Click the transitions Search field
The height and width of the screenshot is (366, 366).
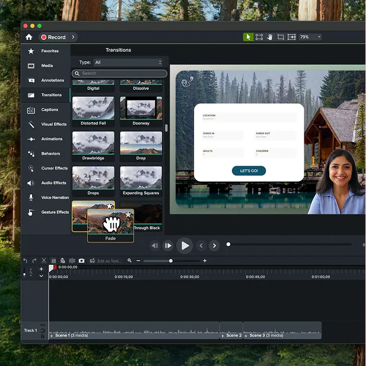[x=119, y=74]
